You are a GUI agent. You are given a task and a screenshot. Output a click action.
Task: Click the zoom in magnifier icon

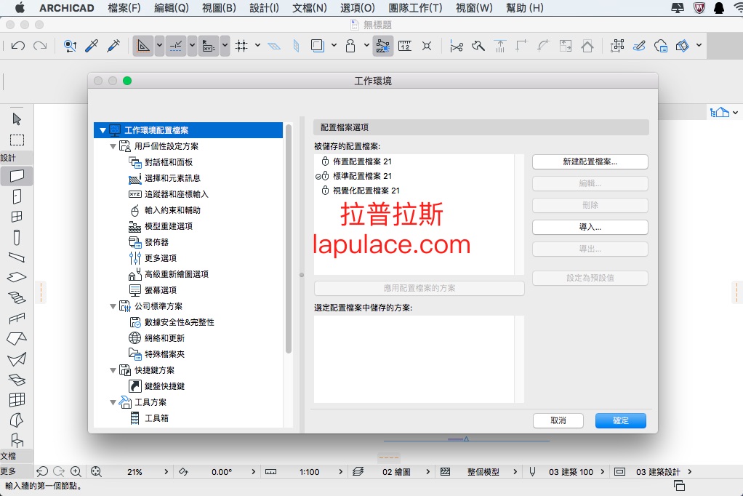point(76,471)
